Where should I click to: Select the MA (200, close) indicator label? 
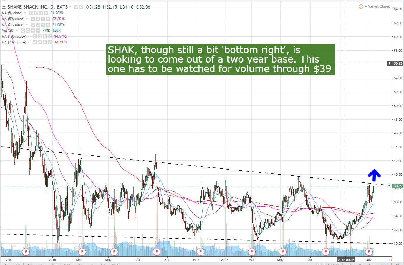(14, 42)
